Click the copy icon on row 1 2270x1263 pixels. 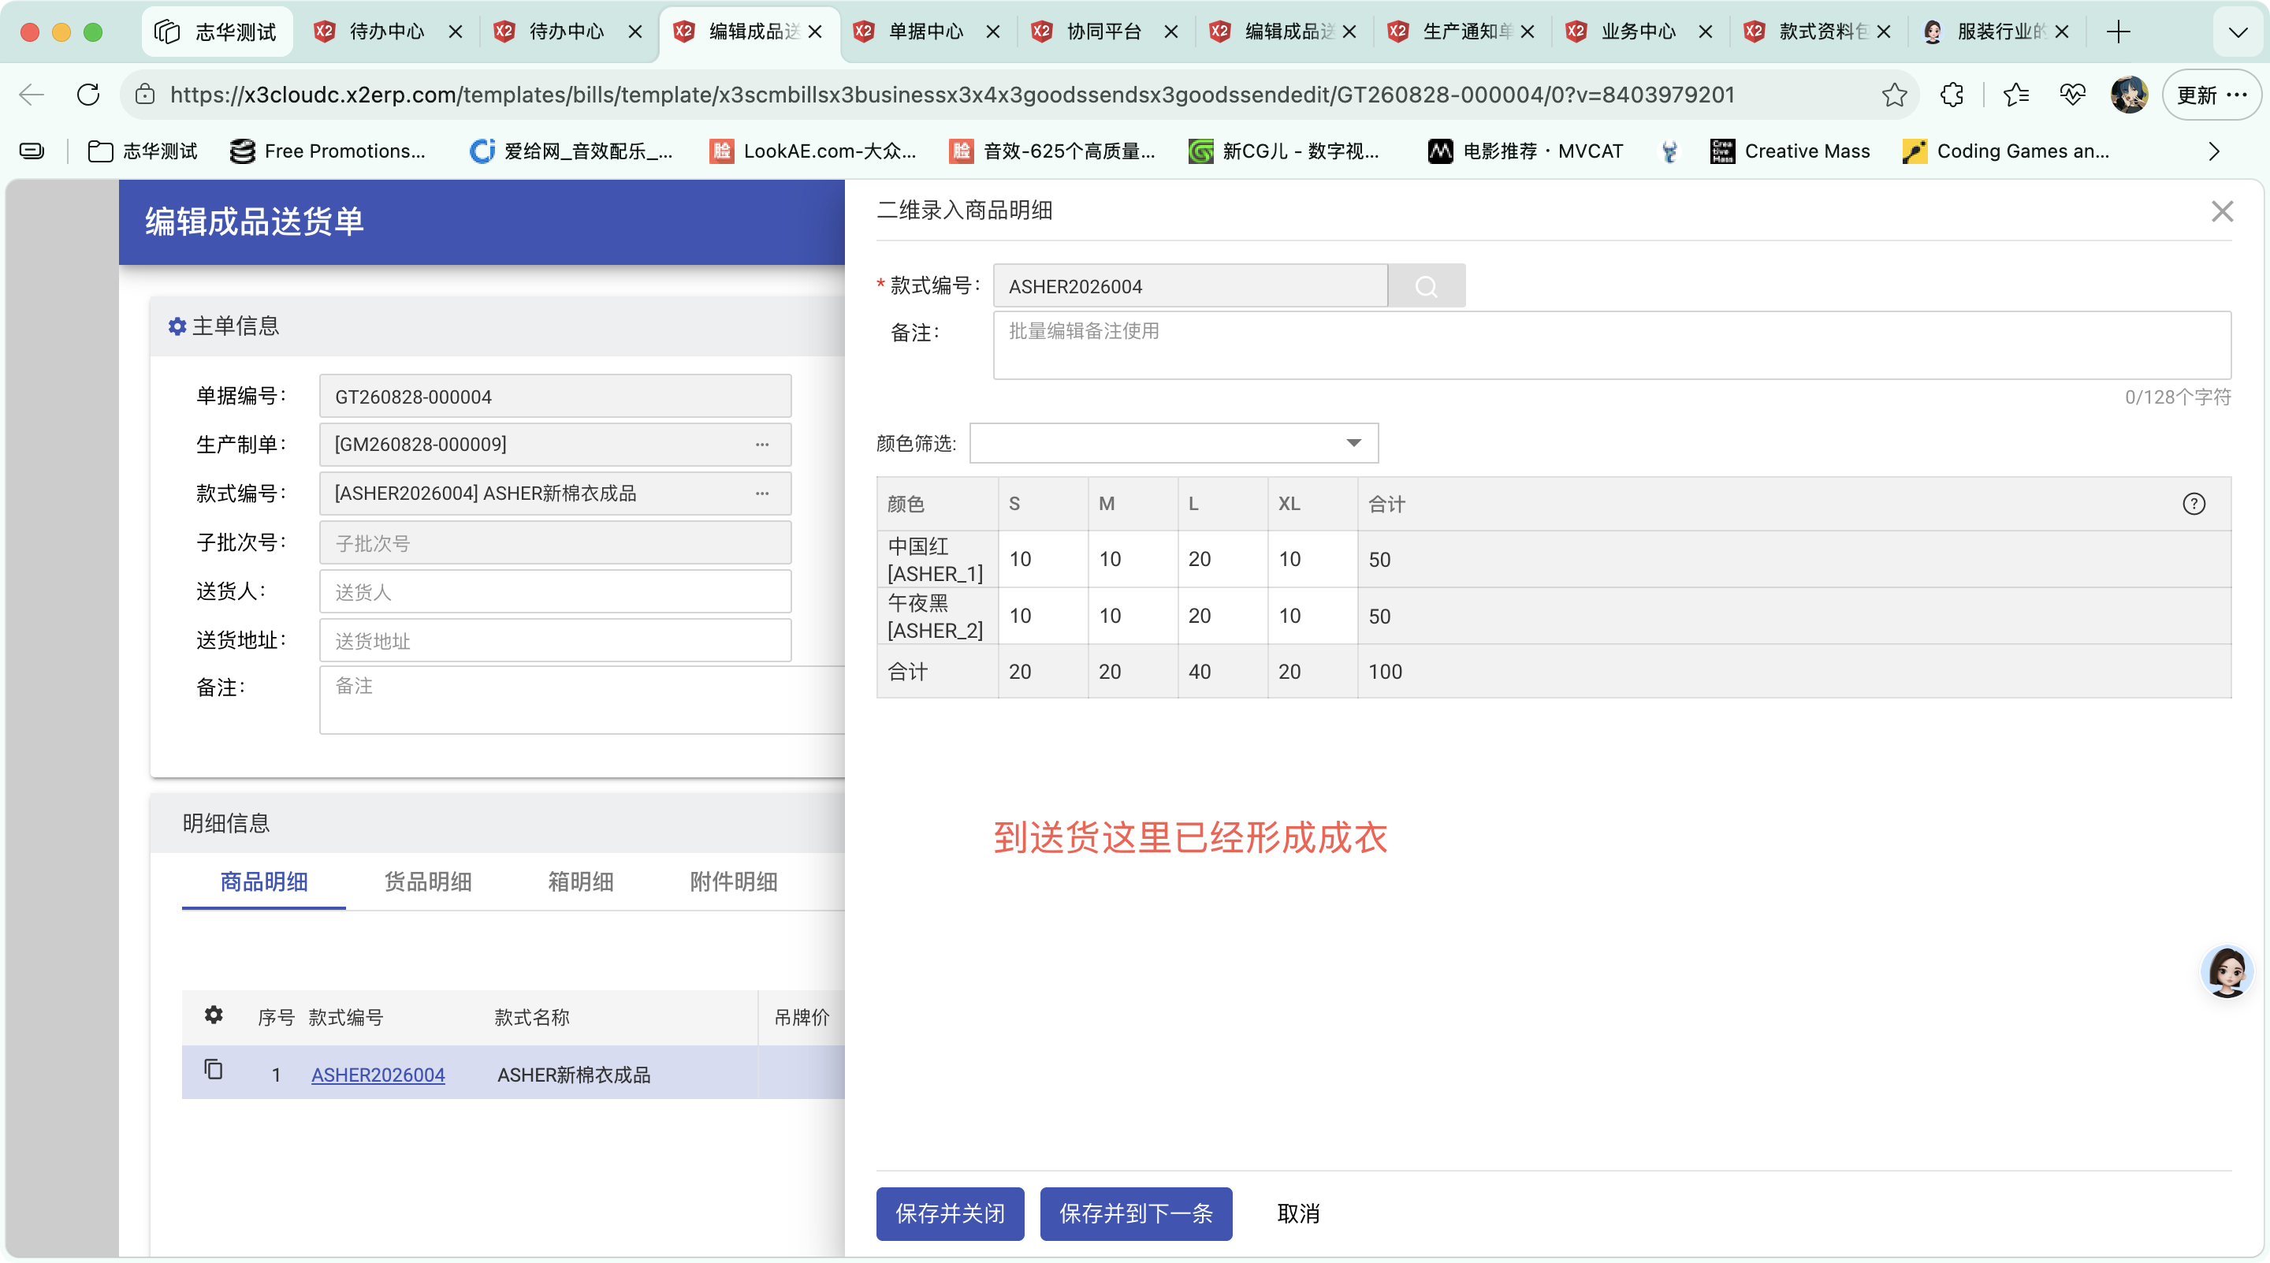(214, 1070)
